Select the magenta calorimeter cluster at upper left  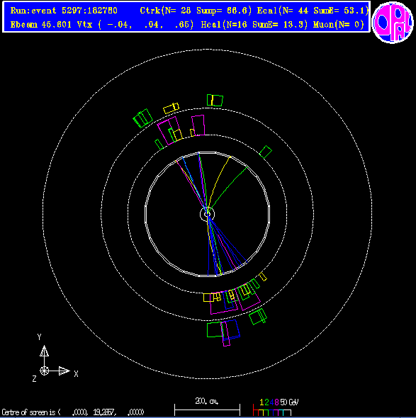point(169,130)
